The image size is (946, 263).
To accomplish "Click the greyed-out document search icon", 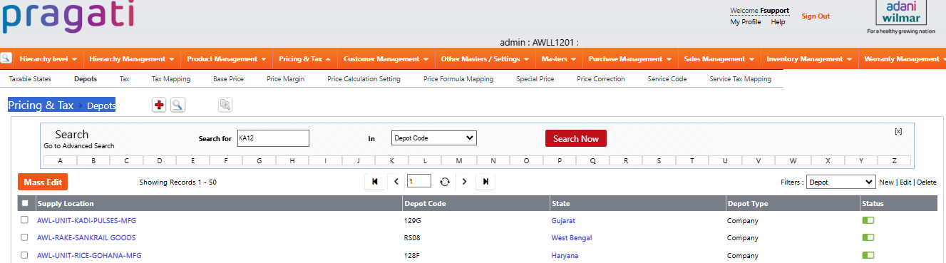I will 225,105.
